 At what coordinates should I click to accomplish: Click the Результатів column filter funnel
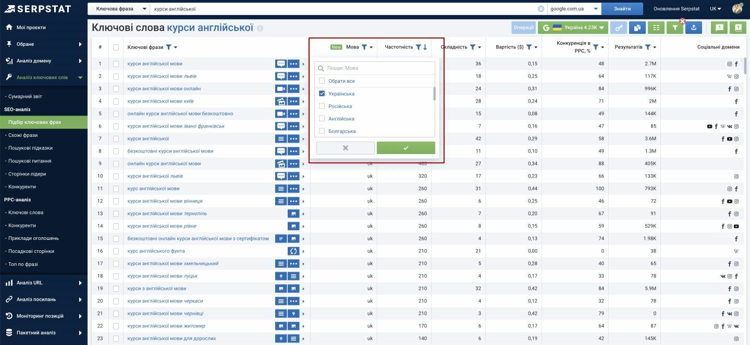pos(648,47)
